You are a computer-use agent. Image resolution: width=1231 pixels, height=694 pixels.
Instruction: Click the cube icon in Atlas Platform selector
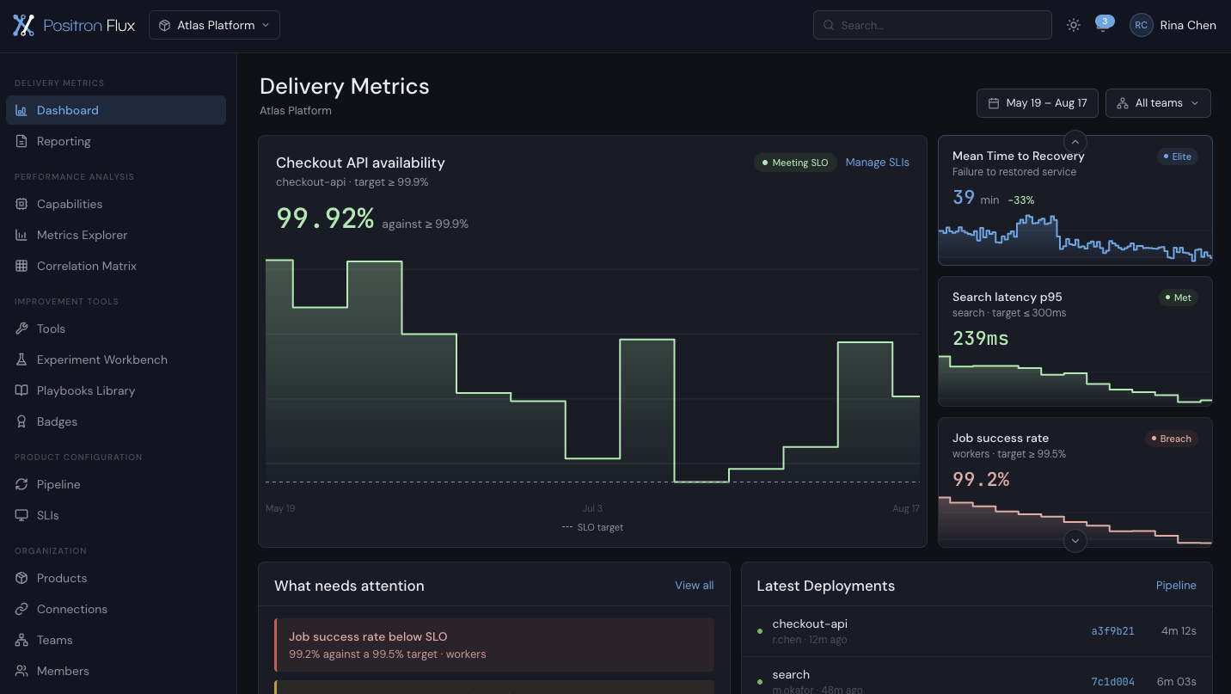[164, 25]
